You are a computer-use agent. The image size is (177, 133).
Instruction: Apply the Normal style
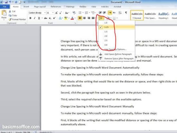pyautogui.click(x=137, y=15)
